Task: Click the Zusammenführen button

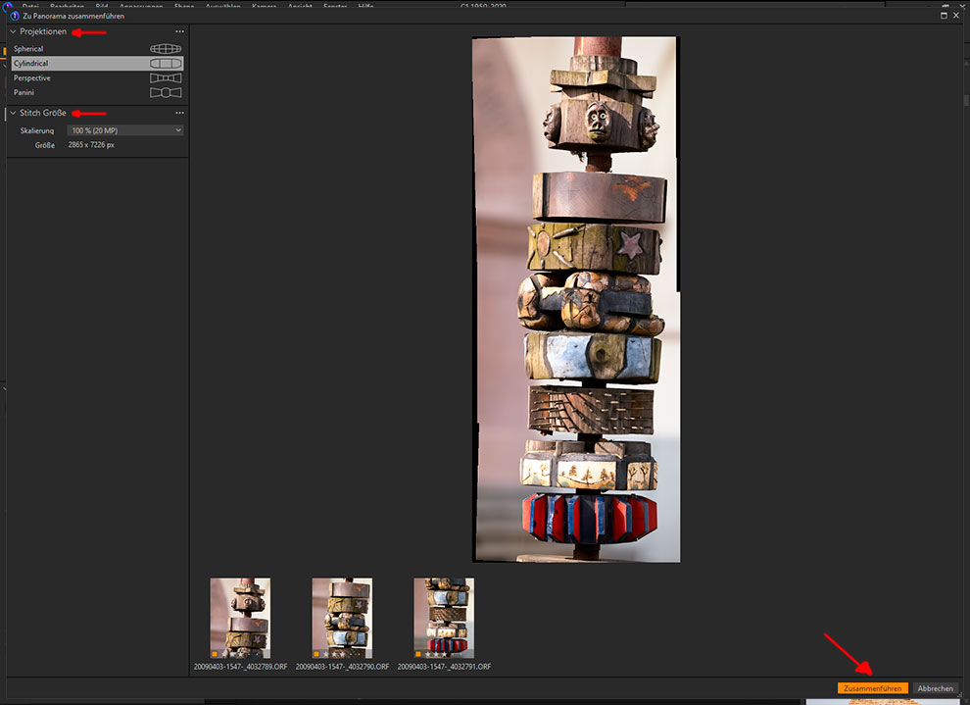Action: 873,688
